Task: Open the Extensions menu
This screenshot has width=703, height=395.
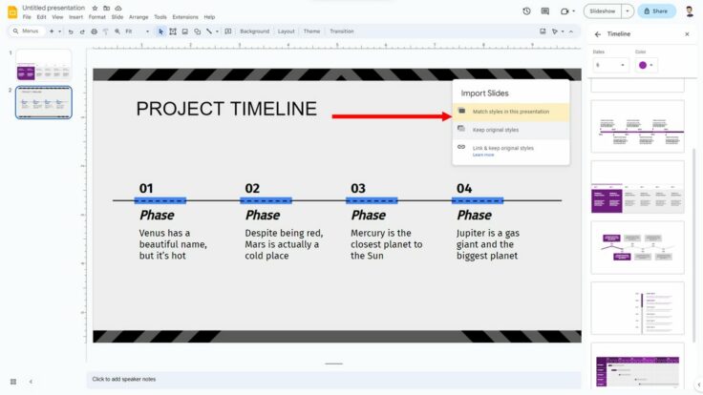Action: coord(185,17)
